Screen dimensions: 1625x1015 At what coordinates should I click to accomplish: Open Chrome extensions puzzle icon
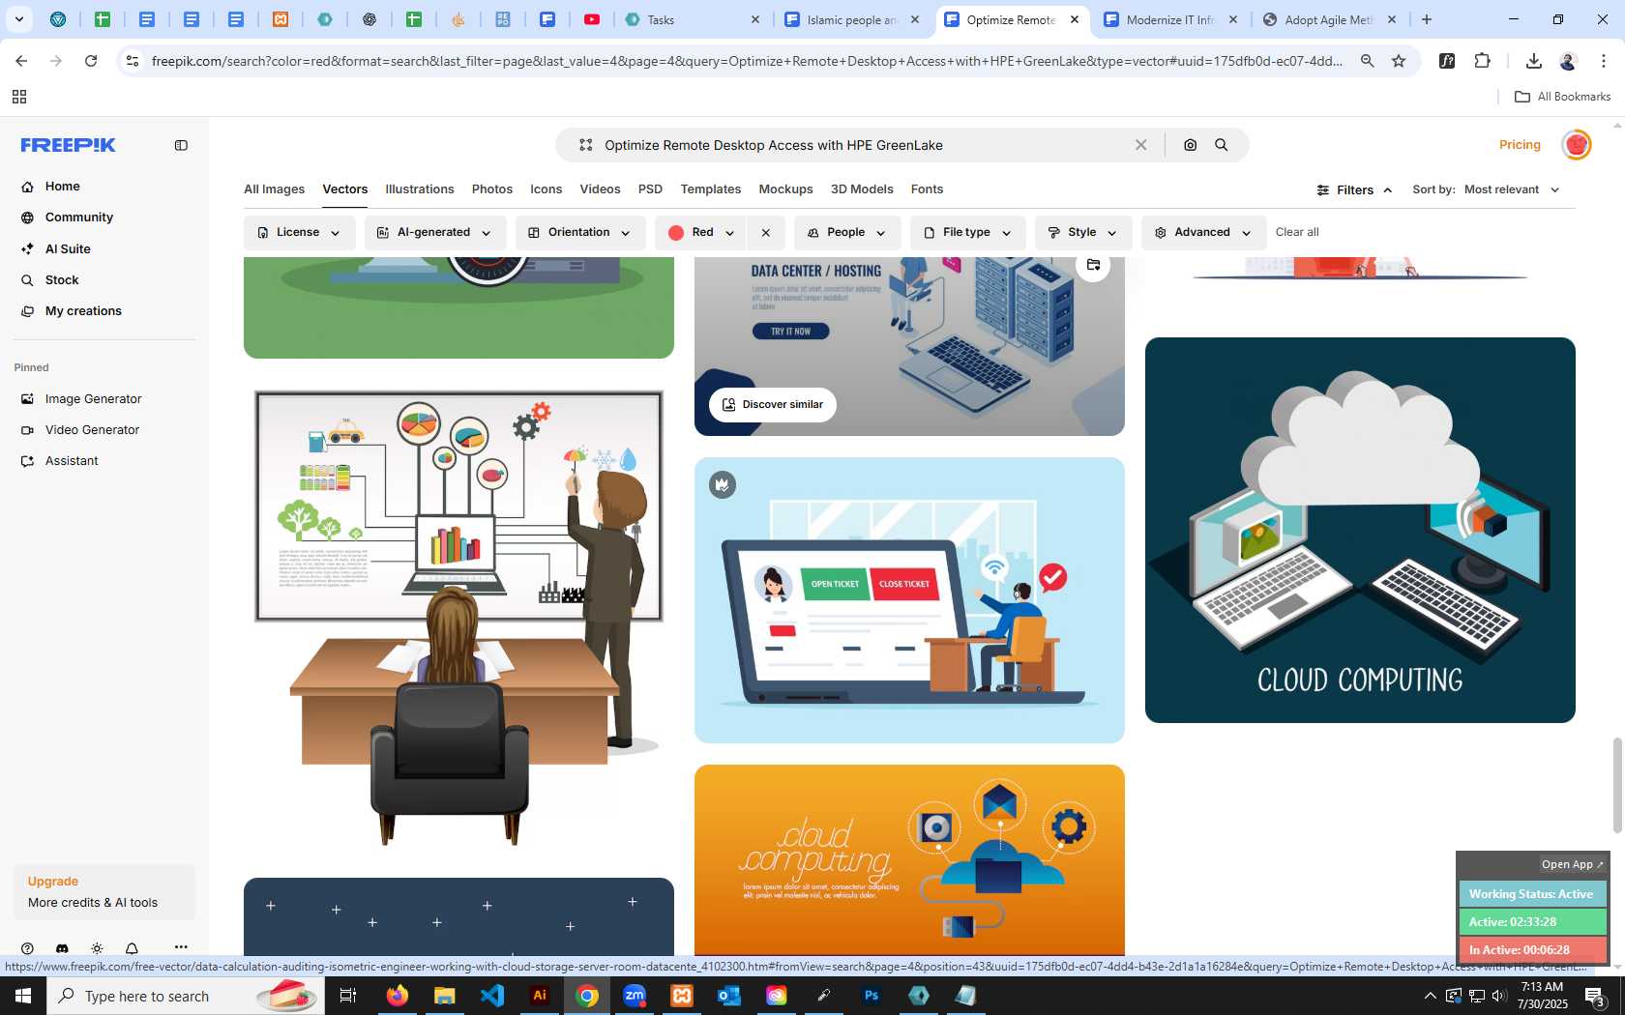(x=1483, y=61)
